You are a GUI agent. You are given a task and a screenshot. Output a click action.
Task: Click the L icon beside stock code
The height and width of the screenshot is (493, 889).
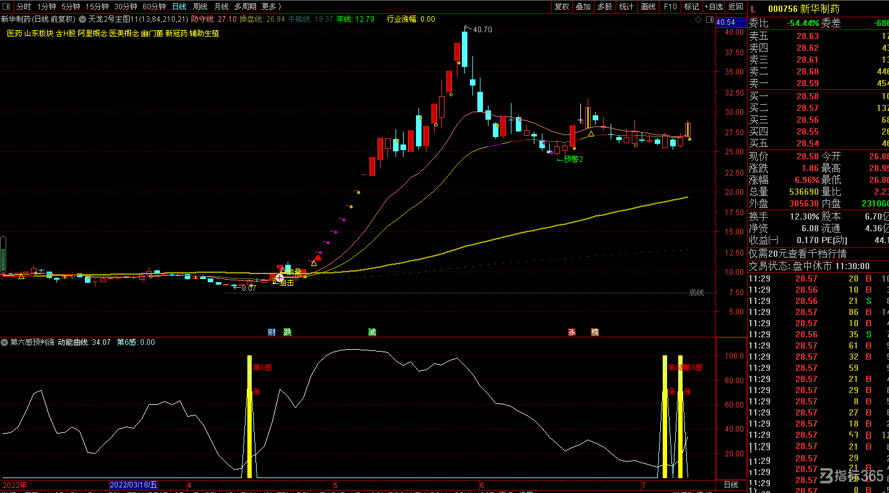(753, 9)
